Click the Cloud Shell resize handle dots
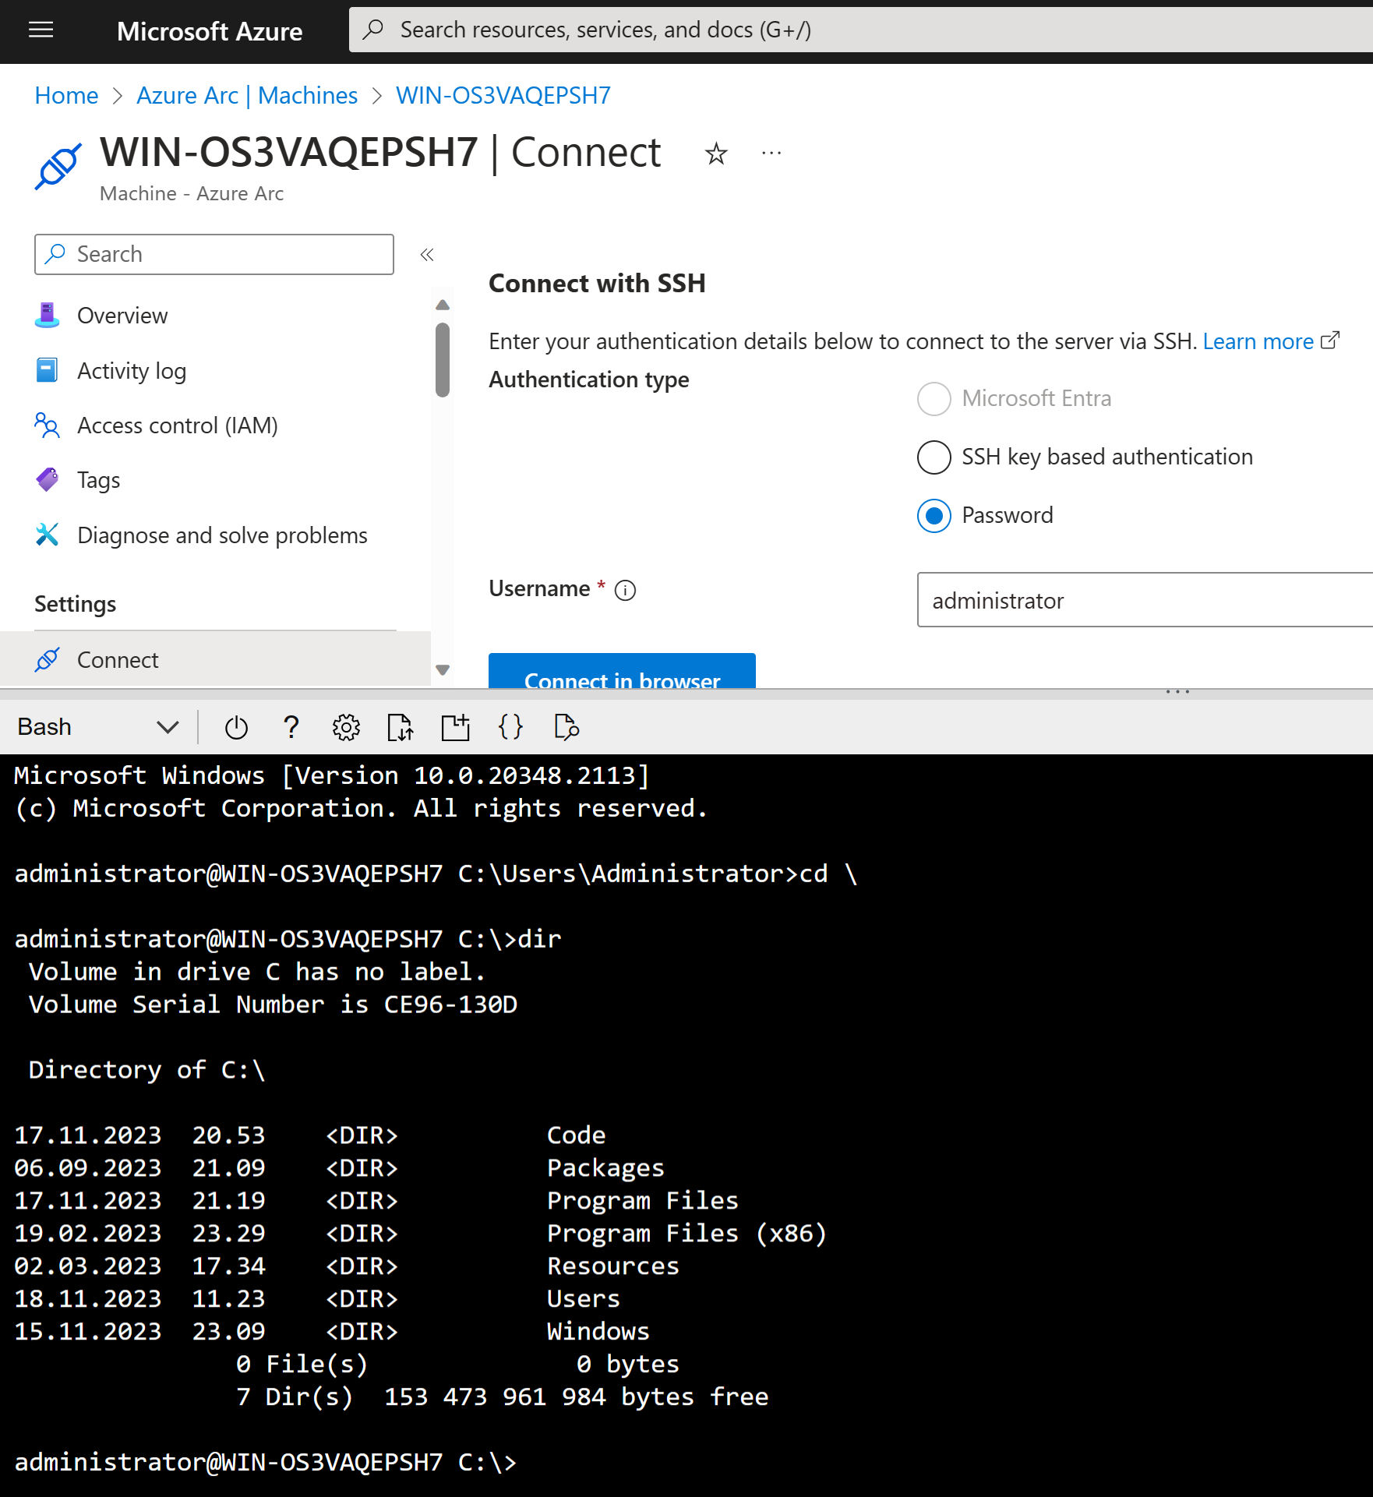Image resolution: width=1373 pixels, height=1497 pixels. coord(1177,692)
